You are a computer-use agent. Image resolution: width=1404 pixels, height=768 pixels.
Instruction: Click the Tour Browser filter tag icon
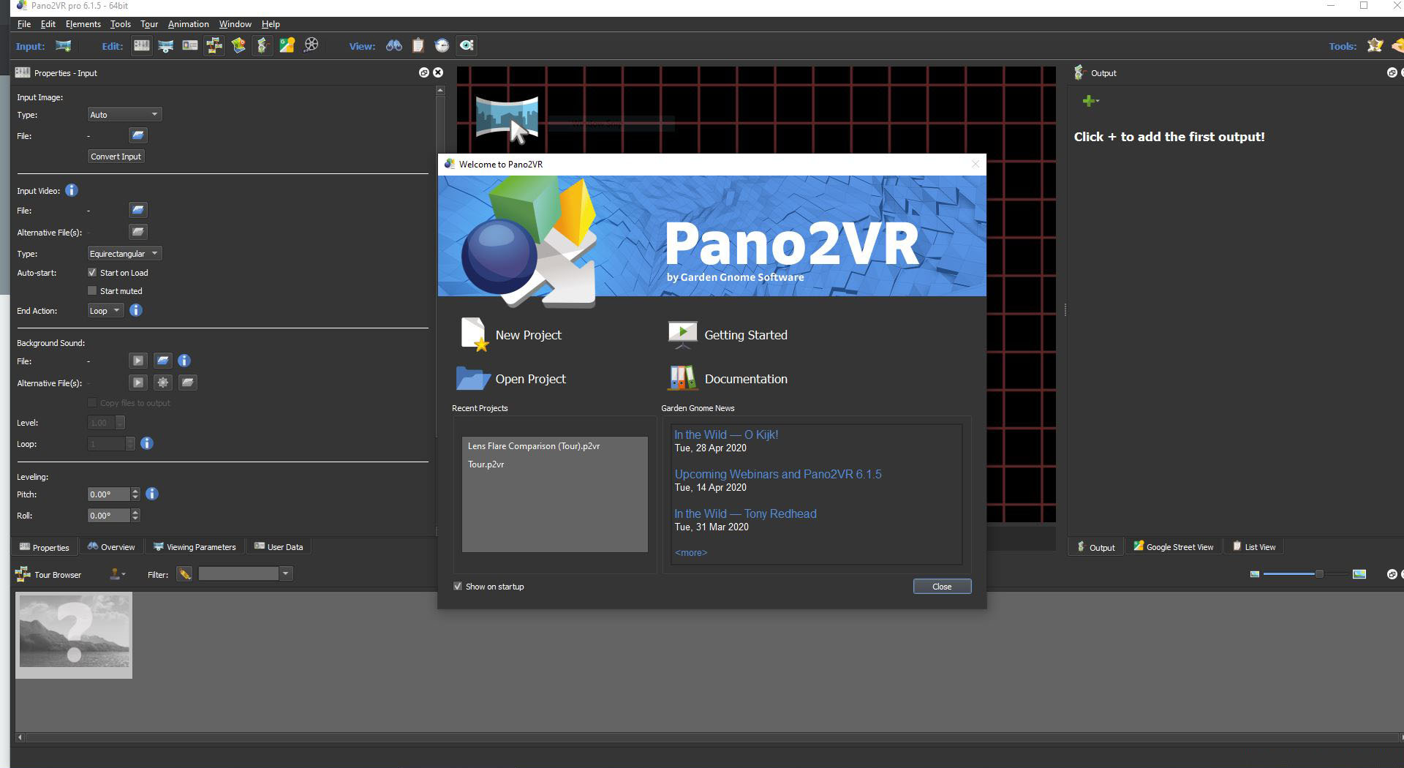click(x=184, y=574)
